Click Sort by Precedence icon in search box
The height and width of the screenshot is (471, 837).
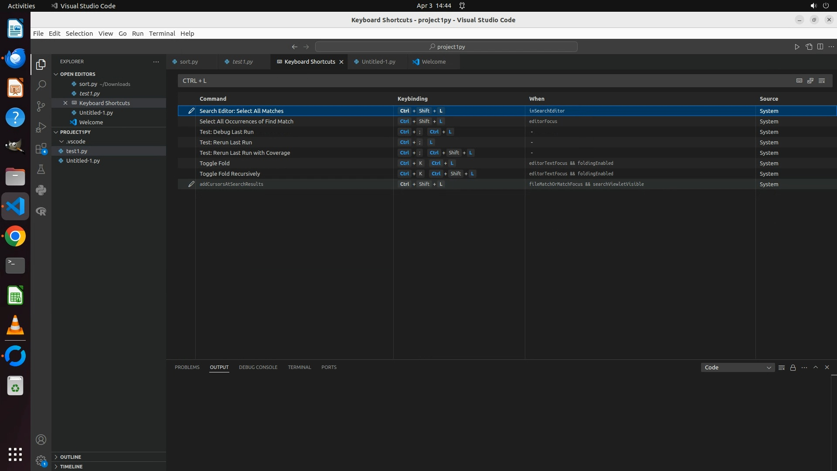810,81
